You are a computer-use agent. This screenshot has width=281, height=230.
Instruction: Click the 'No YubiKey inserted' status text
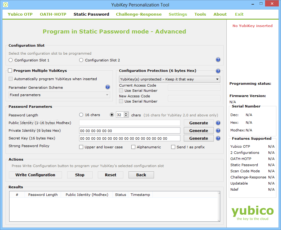252,26
